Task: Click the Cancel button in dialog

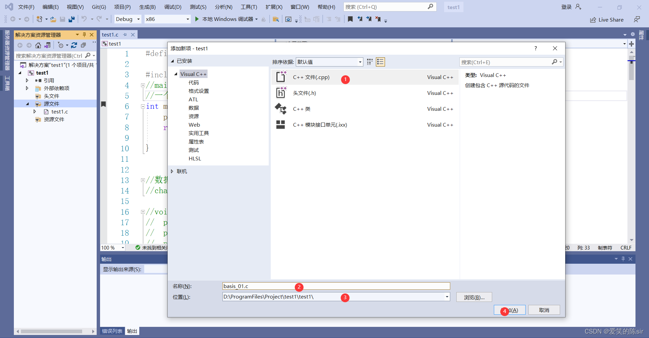Action: [544, 310]
